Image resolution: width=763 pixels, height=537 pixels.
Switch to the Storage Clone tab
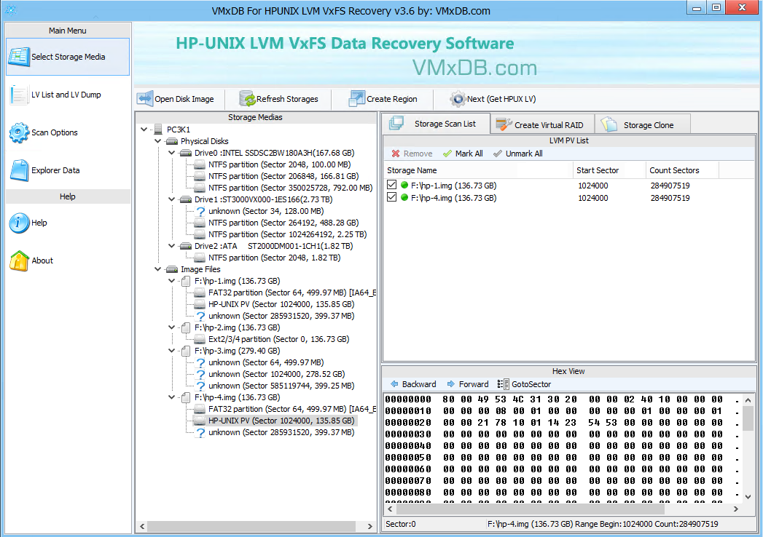642,125
